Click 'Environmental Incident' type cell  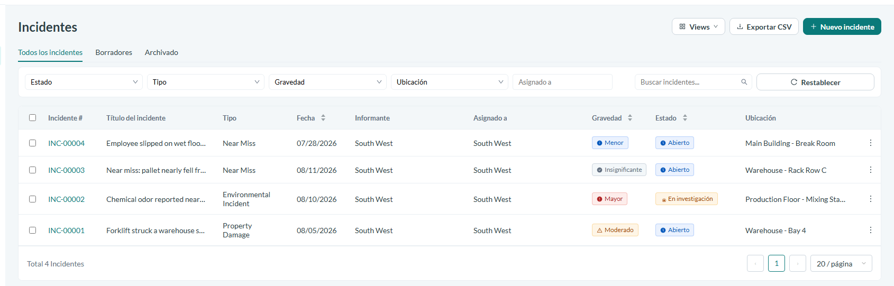click(x=247, y=199)
